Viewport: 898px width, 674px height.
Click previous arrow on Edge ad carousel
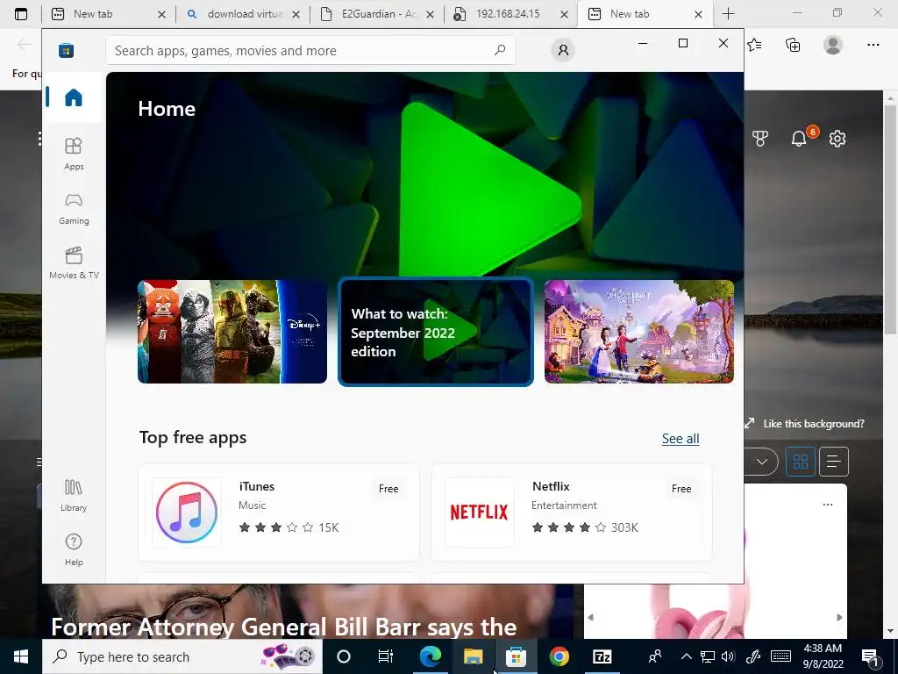(x=591, y=617)
